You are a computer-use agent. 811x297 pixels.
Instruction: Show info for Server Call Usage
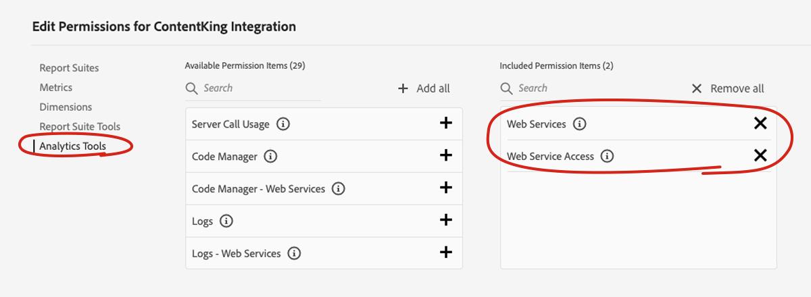283,124
